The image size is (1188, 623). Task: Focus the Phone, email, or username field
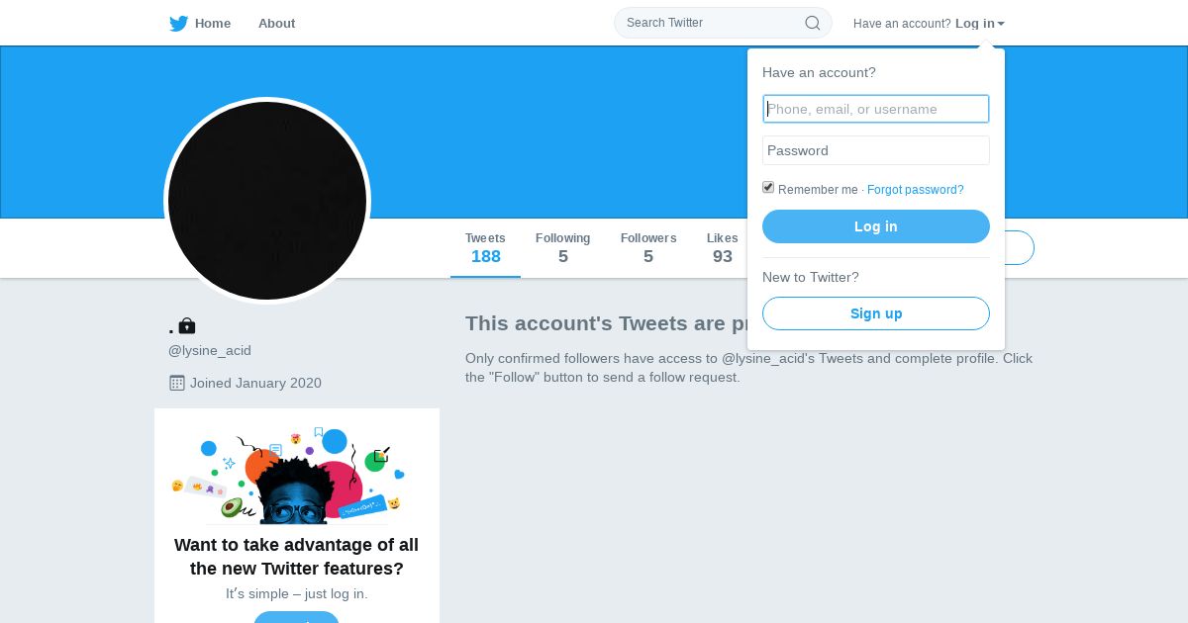coord(876,109)
